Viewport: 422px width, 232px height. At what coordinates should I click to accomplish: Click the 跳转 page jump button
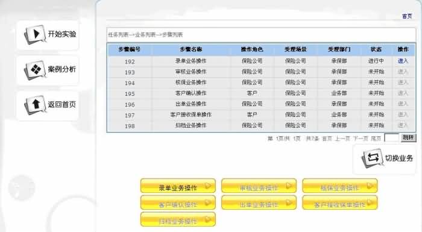pyautogui.click(x=408, y=138)
